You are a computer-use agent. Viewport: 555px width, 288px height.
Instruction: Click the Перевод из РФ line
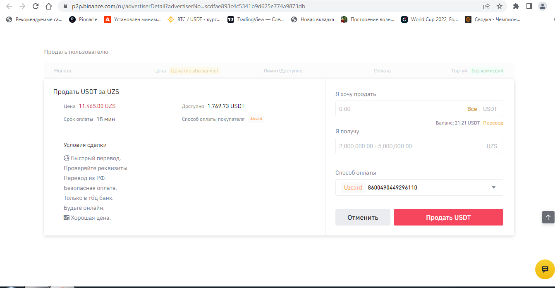click(85, 178)
